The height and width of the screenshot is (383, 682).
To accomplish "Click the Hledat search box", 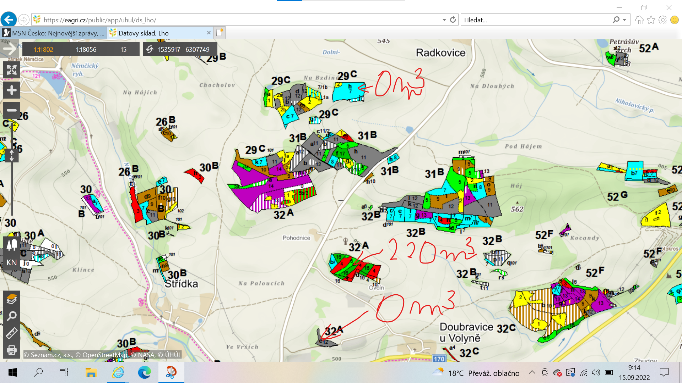I will point(536,20).
